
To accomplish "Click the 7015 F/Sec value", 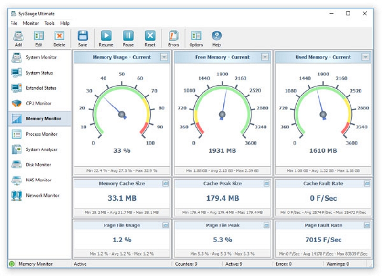I will pyautogui.click(x=323, y=240).
